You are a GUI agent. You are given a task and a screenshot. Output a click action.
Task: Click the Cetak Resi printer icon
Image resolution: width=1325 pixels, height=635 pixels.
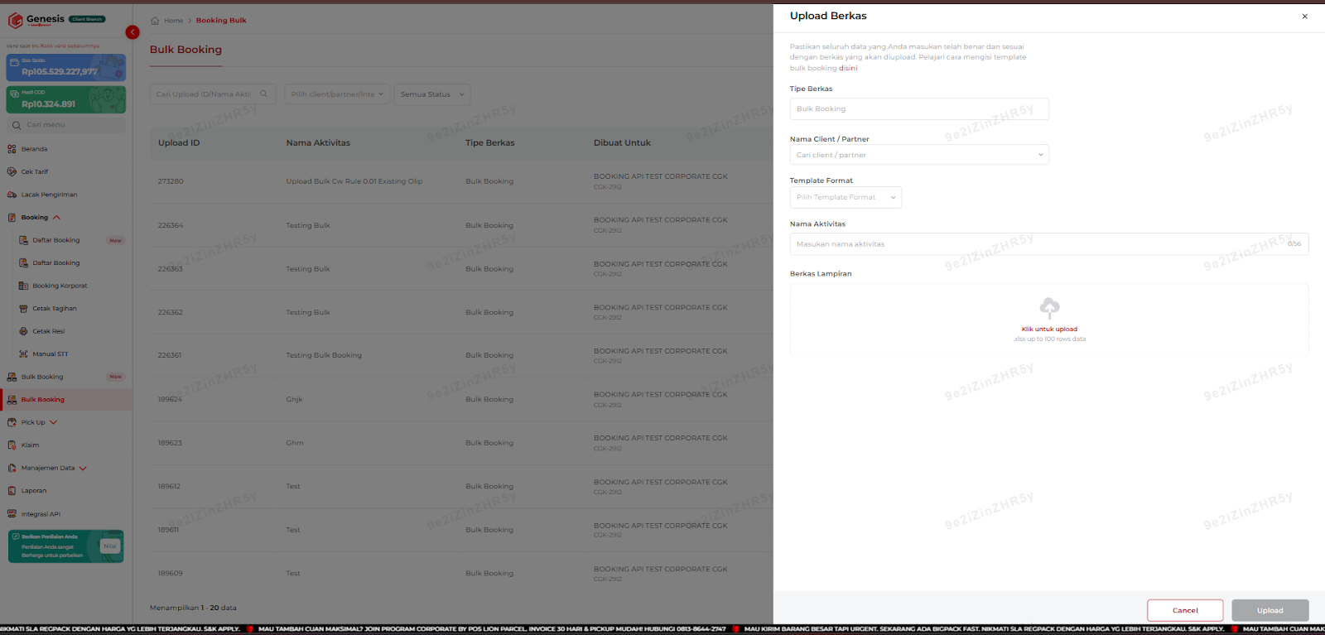(23, 331)
